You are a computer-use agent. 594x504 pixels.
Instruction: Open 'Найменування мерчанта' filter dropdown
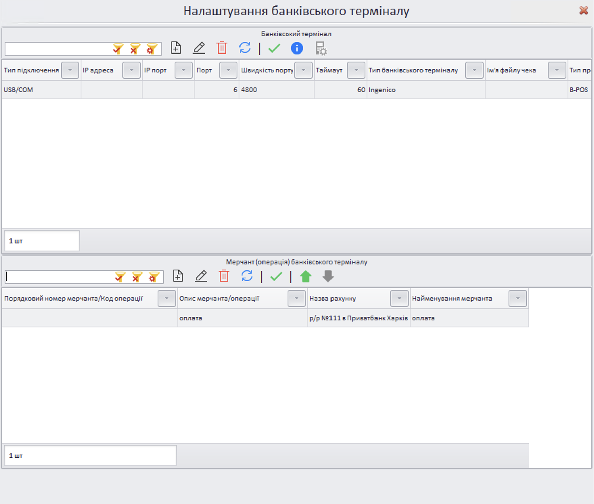click(x=518, y=298)
